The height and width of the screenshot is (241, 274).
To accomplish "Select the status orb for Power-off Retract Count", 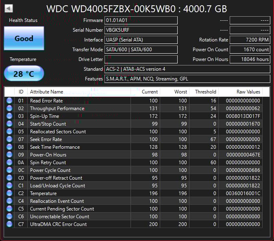I will [x=9, y=178].
